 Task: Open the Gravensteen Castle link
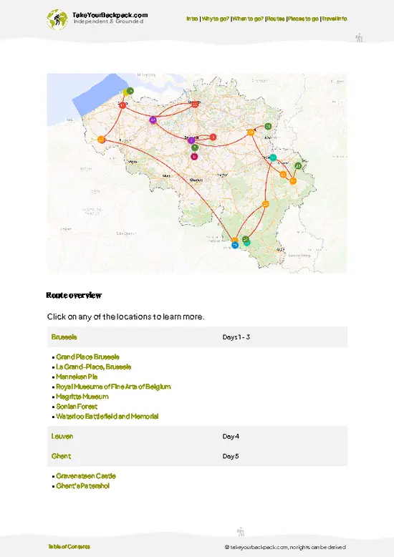click(x=86, y=476)
